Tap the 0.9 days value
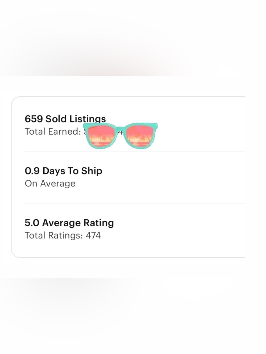Image resolution: width=266 pixels, height=354 pixels. 32,171
